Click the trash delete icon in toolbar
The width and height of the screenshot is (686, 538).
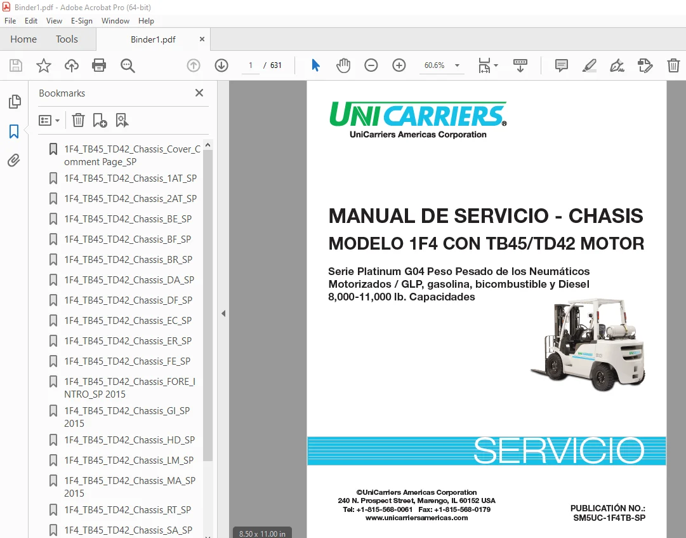[673, 65]
